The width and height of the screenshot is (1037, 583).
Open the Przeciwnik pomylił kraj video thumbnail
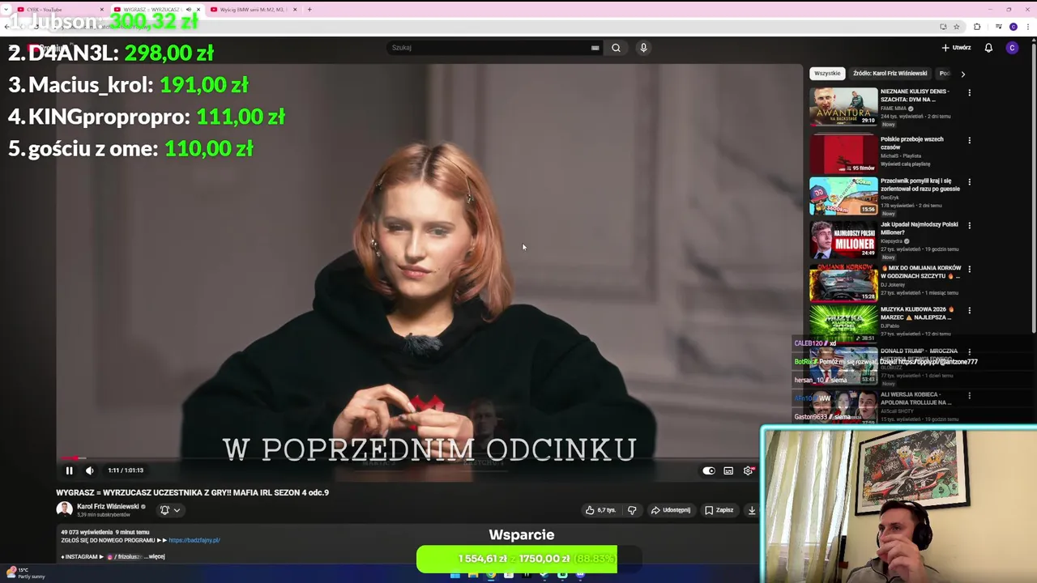[x=843, y=195]
